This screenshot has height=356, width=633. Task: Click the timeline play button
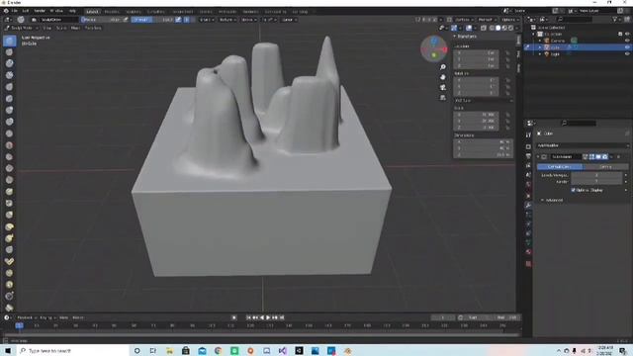point(268,317)
